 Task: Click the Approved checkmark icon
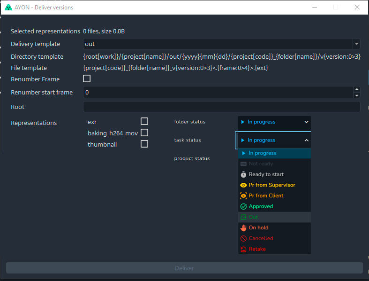click(243, 206)
